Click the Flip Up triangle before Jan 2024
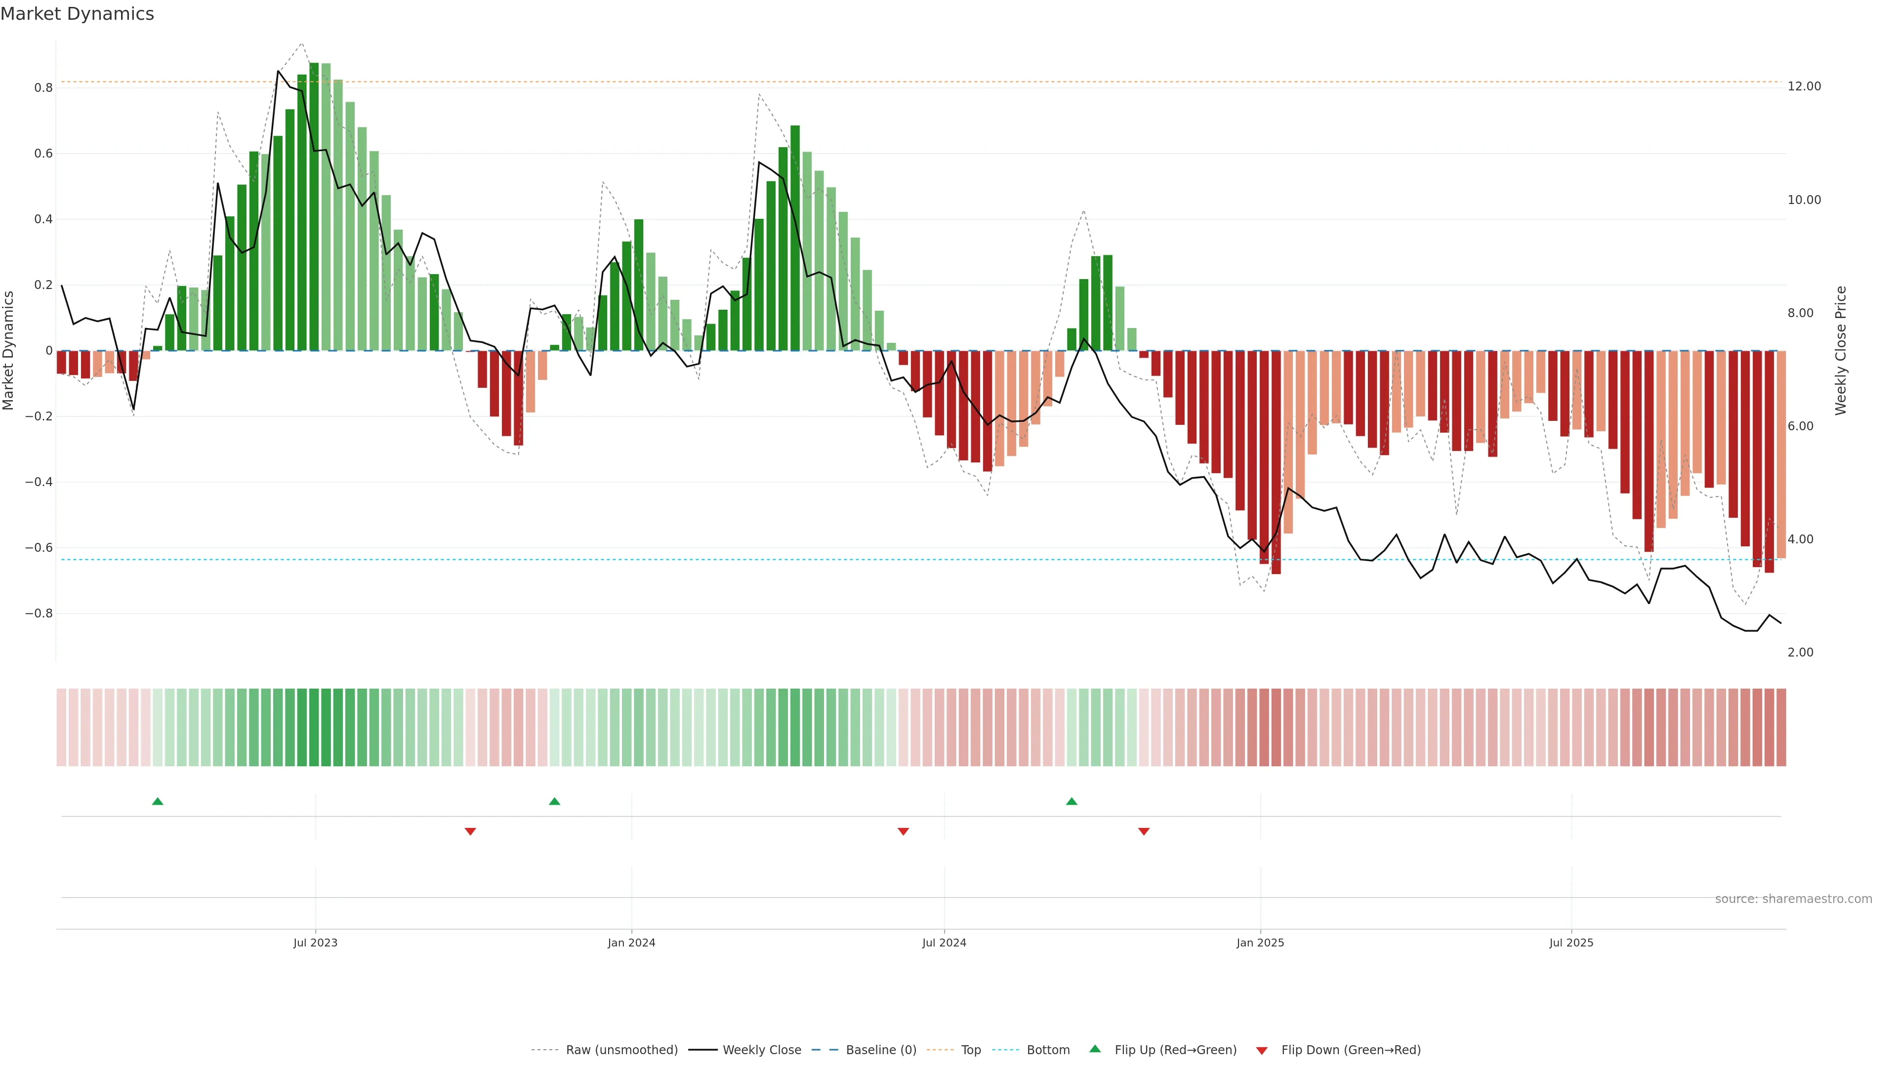Screen dimensions: 1897x1067 [x=554, y=801]
